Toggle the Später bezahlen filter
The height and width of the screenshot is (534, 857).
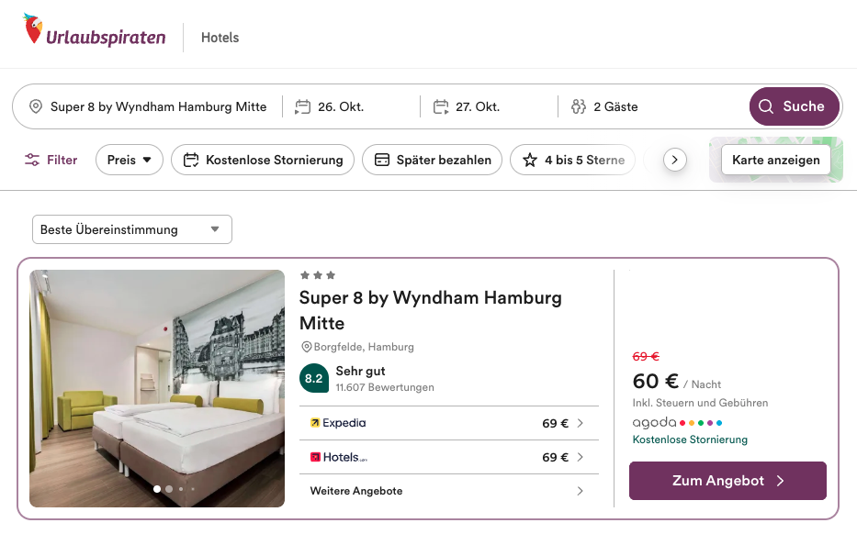click(x=432, y=160)
